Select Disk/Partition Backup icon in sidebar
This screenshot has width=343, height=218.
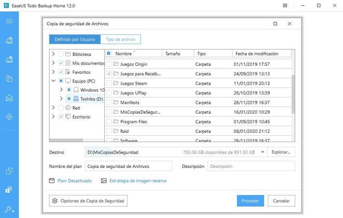9,40
